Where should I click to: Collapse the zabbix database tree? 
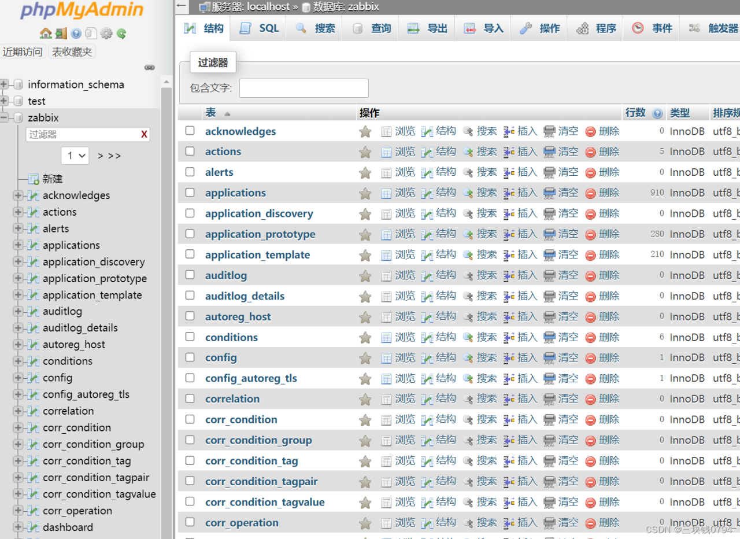click(x=5, y=117)
